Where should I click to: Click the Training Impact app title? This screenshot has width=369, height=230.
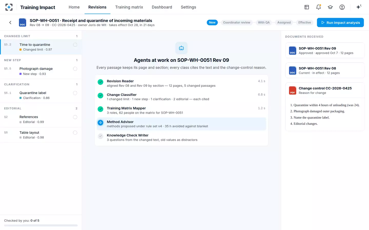coord(38,7)
